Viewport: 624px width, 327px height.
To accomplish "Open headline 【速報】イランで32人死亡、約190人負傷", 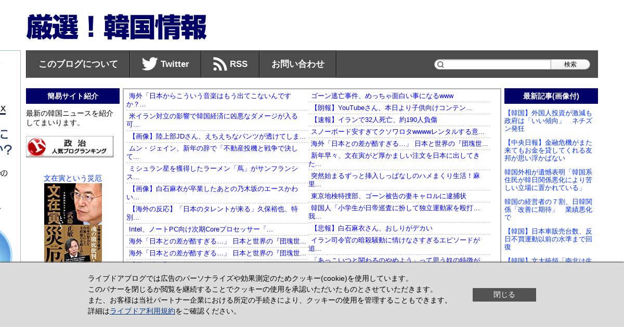I will tap(374, 120).
